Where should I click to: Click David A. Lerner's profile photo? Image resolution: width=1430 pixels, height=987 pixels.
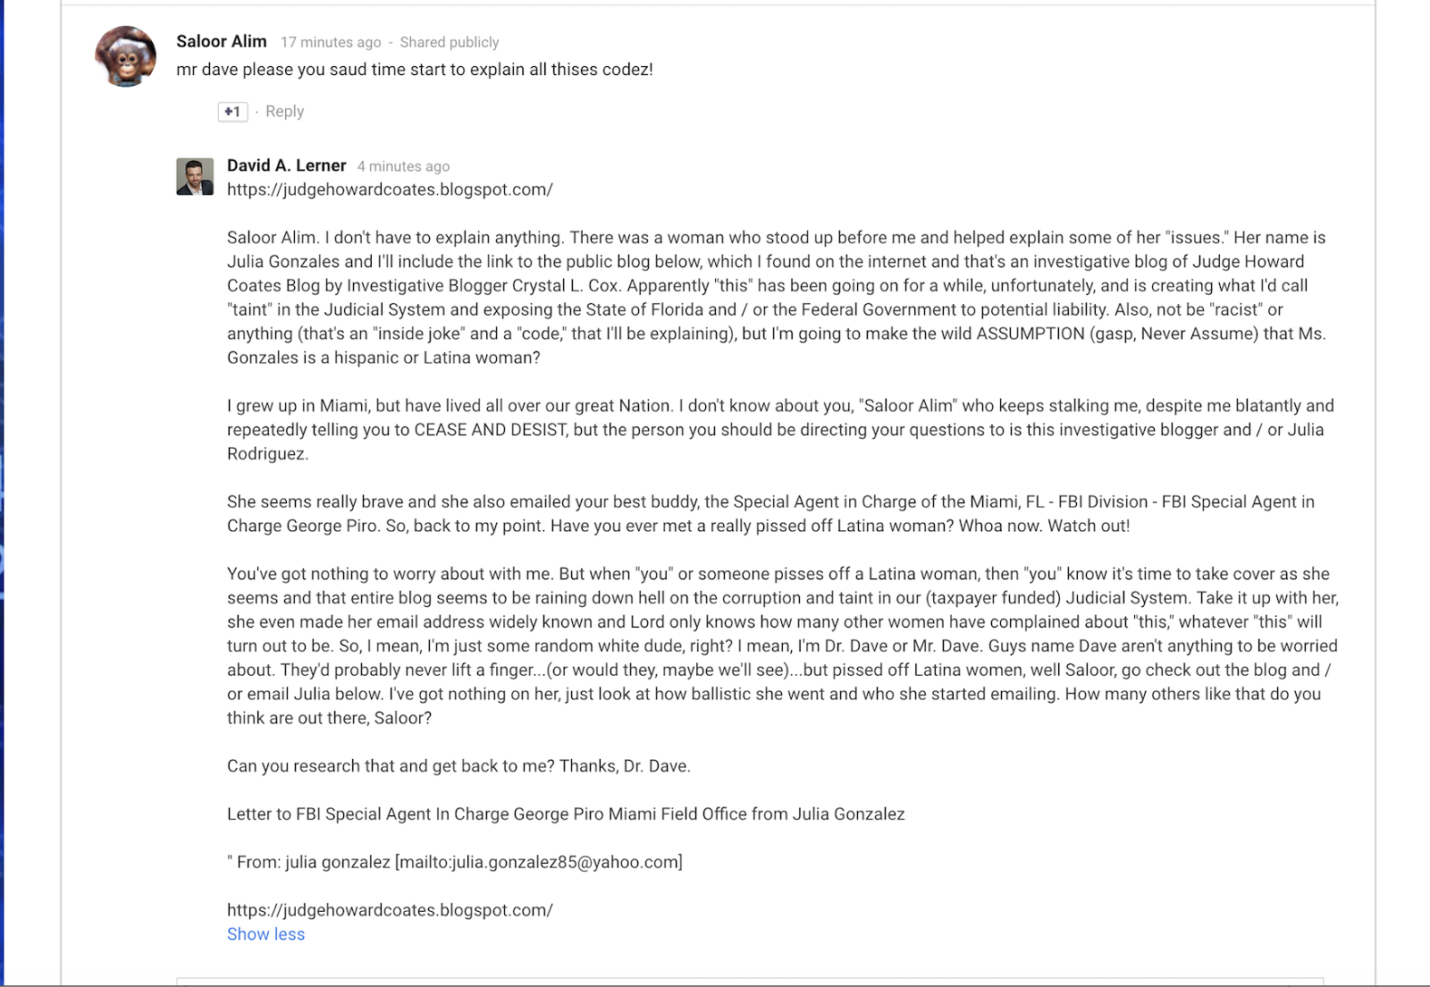(195, 176)
